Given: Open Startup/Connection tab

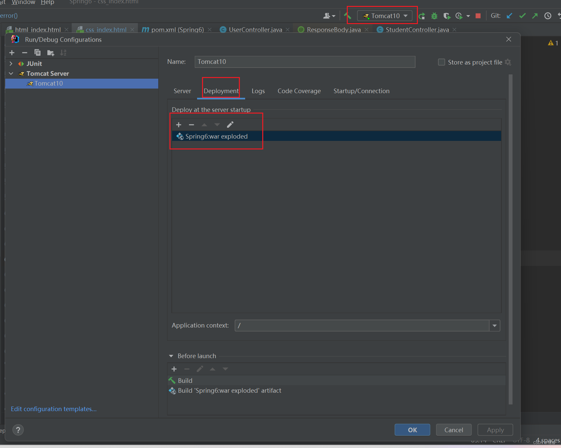Looking at the screenshot, I should click(x=361, y=91).
